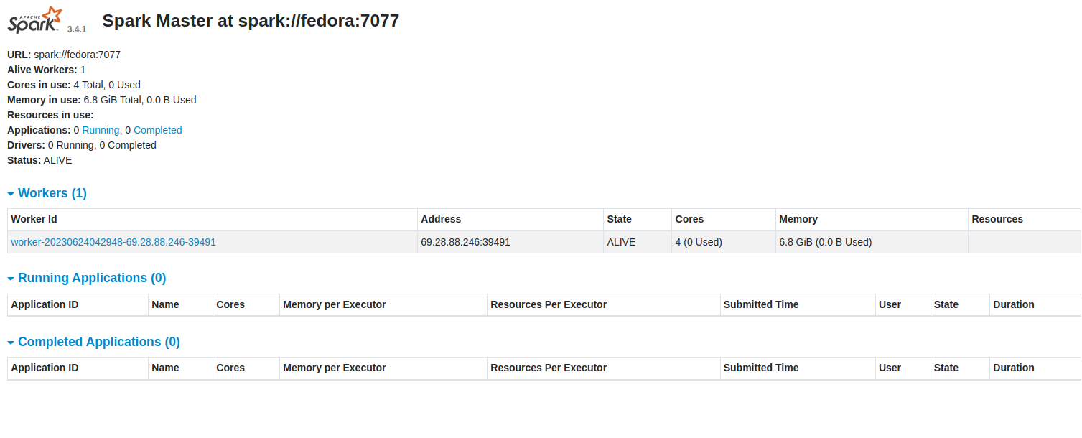Screen dimensions: 1082x438
Task: Collapse the Workers section arrow
Action: tap(11, 194)
